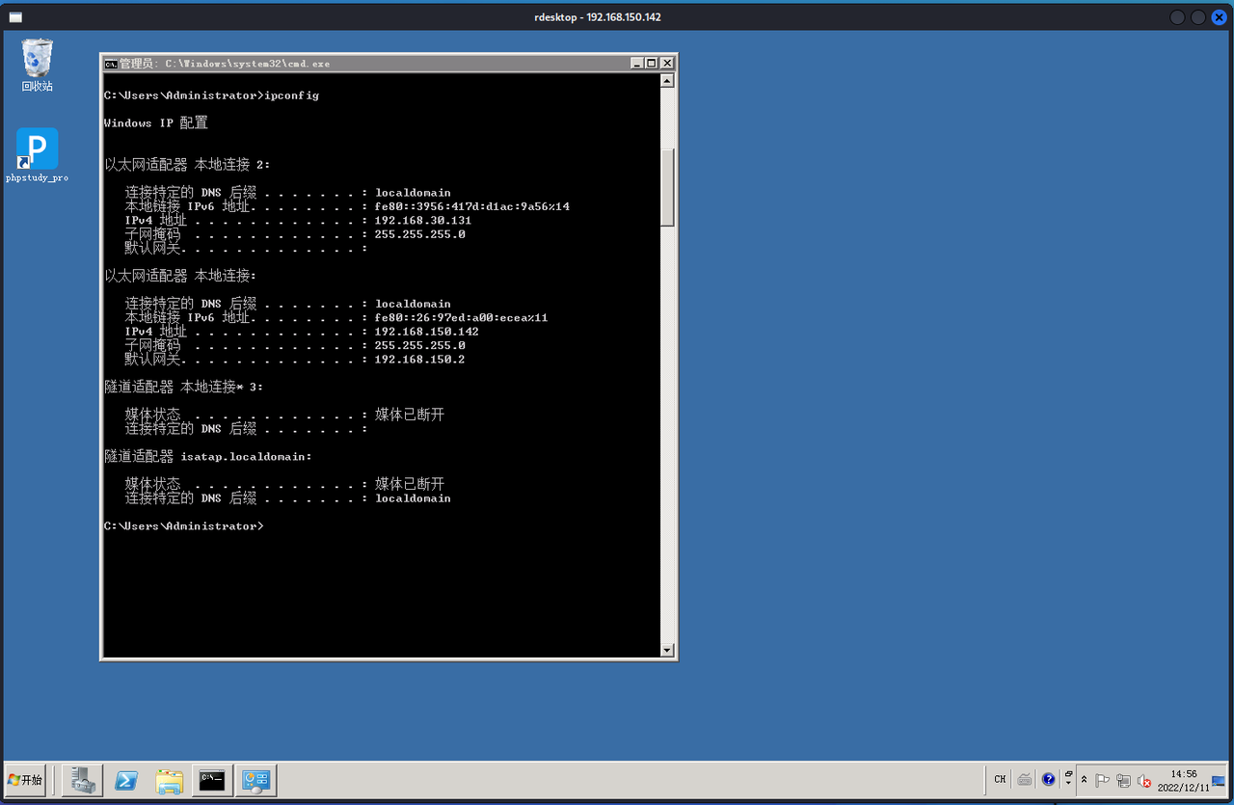
Task: Click the muted volume tray icon
Action: point(1144,780)
